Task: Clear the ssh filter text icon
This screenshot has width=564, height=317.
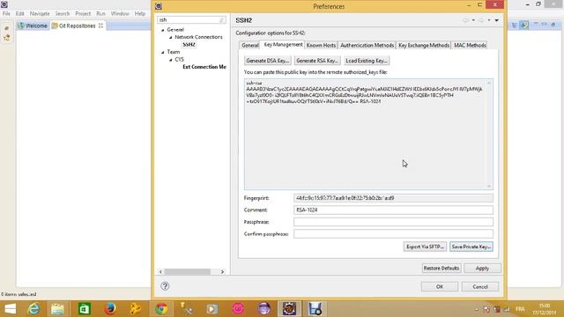Action: pyautogui.click(x=222, y=19)
